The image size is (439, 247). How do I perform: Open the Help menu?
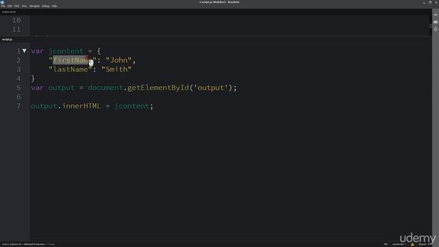pyautogui.click(x=54, y=6)
